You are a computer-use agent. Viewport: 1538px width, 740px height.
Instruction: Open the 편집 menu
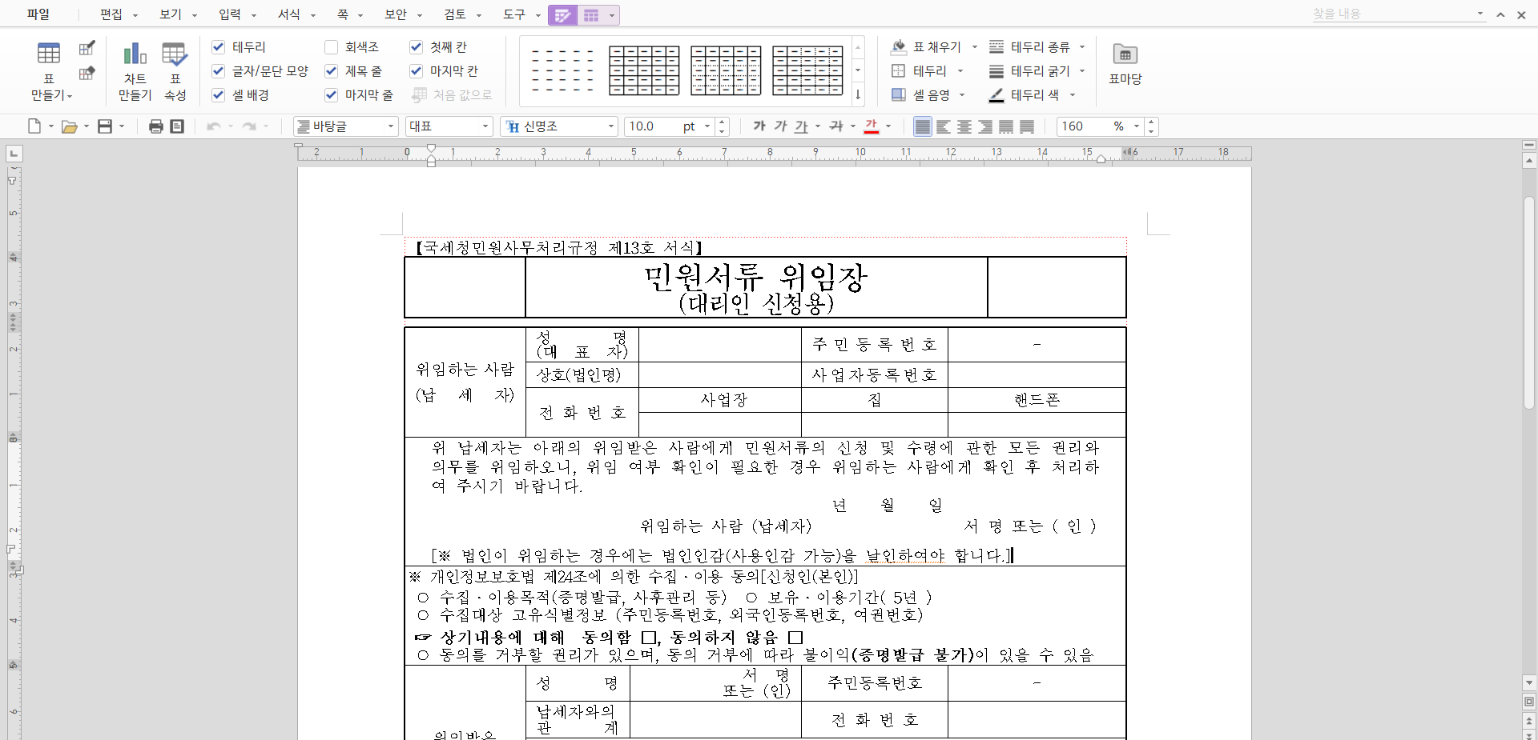point(111,14)
